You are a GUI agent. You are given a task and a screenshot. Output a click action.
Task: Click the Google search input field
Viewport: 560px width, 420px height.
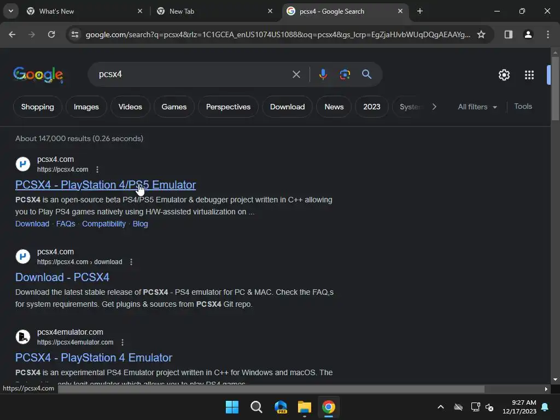click(193, 74)
